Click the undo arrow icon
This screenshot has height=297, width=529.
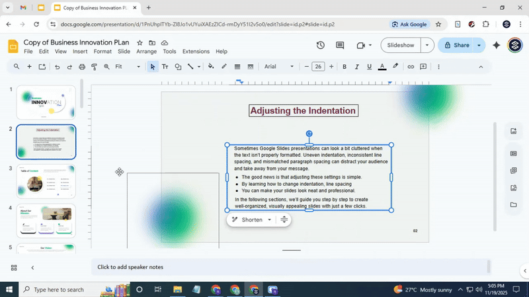click(57, 67)
